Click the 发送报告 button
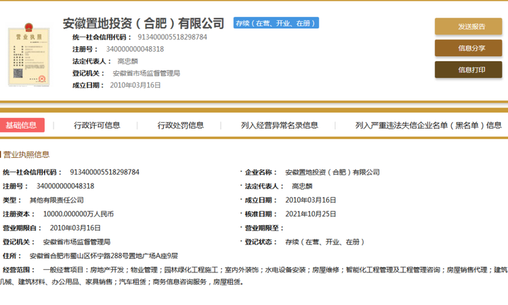 point(468,26)
